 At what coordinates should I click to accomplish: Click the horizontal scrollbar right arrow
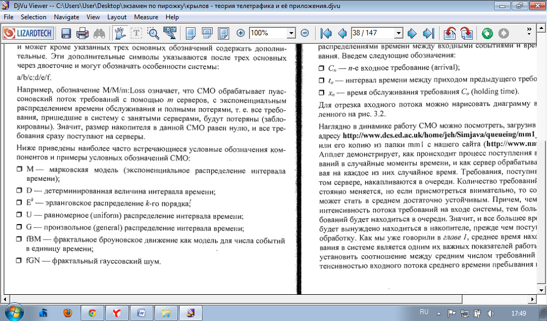point(533,300)
